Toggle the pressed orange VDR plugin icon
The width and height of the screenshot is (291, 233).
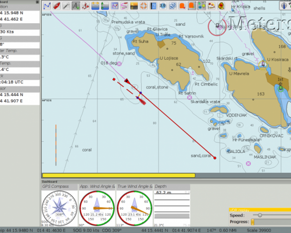click(x=192, y=6)
